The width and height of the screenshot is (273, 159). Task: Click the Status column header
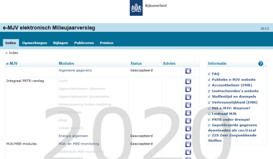point(136,64)
